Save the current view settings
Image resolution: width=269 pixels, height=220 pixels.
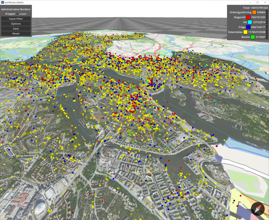15,29
